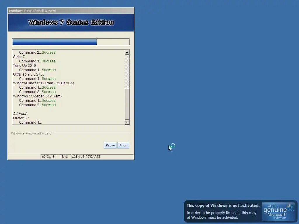Select the Firefox 3.6 entry
The image size is (299, 224).
21,118
